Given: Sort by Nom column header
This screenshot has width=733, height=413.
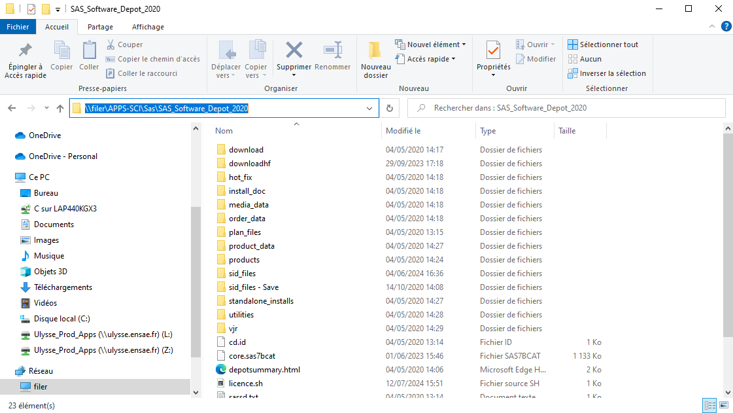Looking at the screenshot, I should point(224,131).
